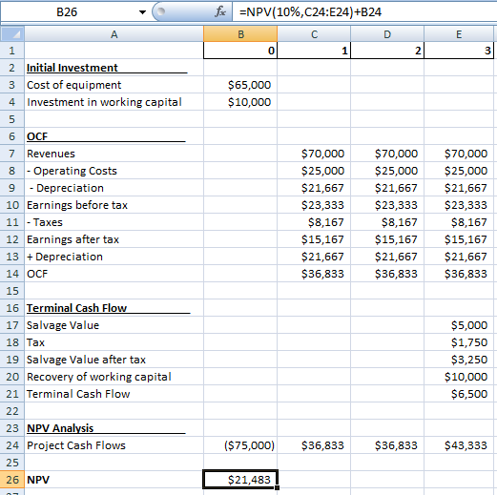The height and width of the screenshot is (495, 497).
Task: Click the 'Cost of equipment' label
Action: 73,85
